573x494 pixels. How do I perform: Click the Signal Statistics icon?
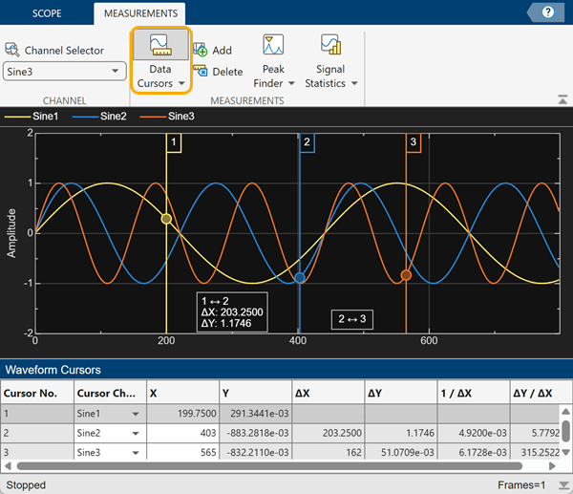[330, 44]
